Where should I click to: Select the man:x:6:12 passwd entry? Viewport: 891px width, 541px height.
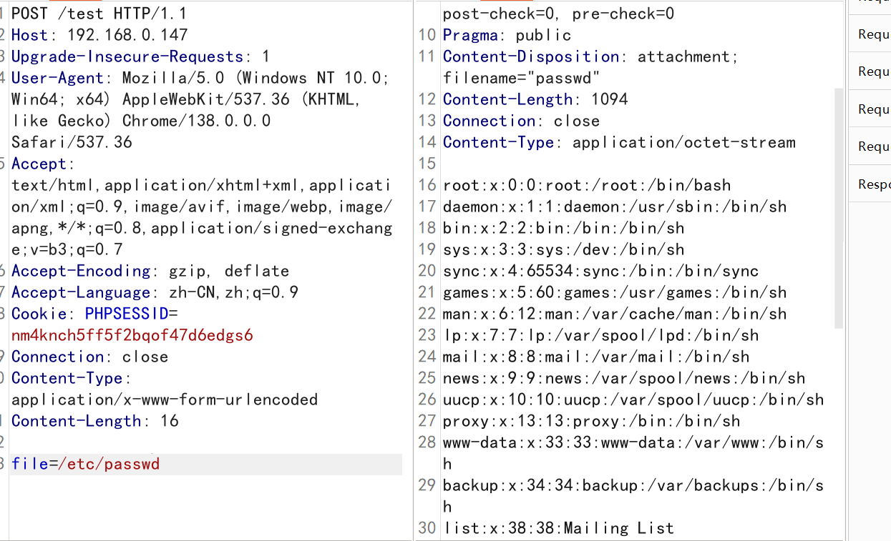[615, 314]
